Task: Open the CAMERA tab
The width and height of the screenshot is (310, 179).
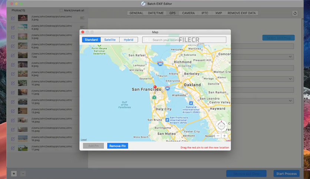Action: pos(188,13)
